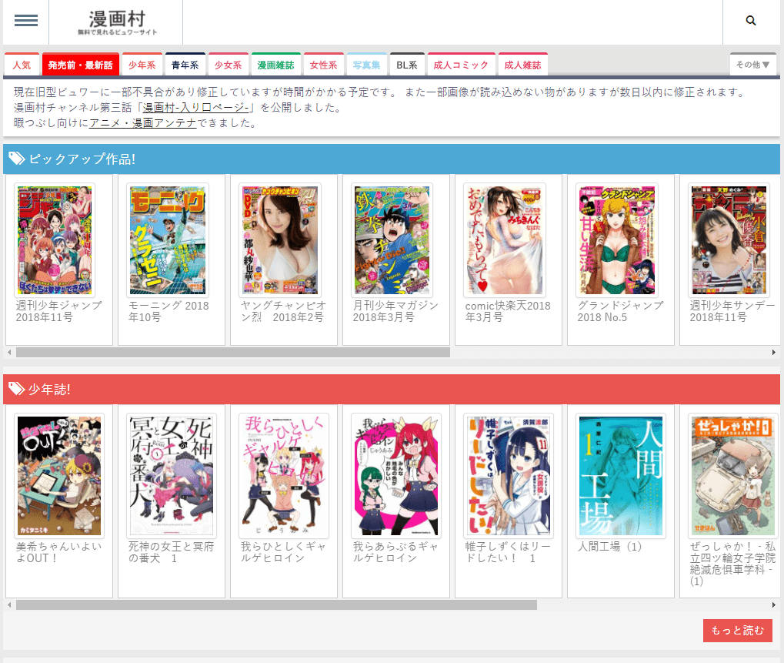This screenshot has width=784, height=663.
Task: Click the search magnifier icon
Action: coord(750,21)
